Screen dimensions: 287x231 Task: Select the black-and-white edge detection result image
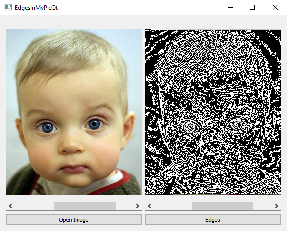pos(213,112)
